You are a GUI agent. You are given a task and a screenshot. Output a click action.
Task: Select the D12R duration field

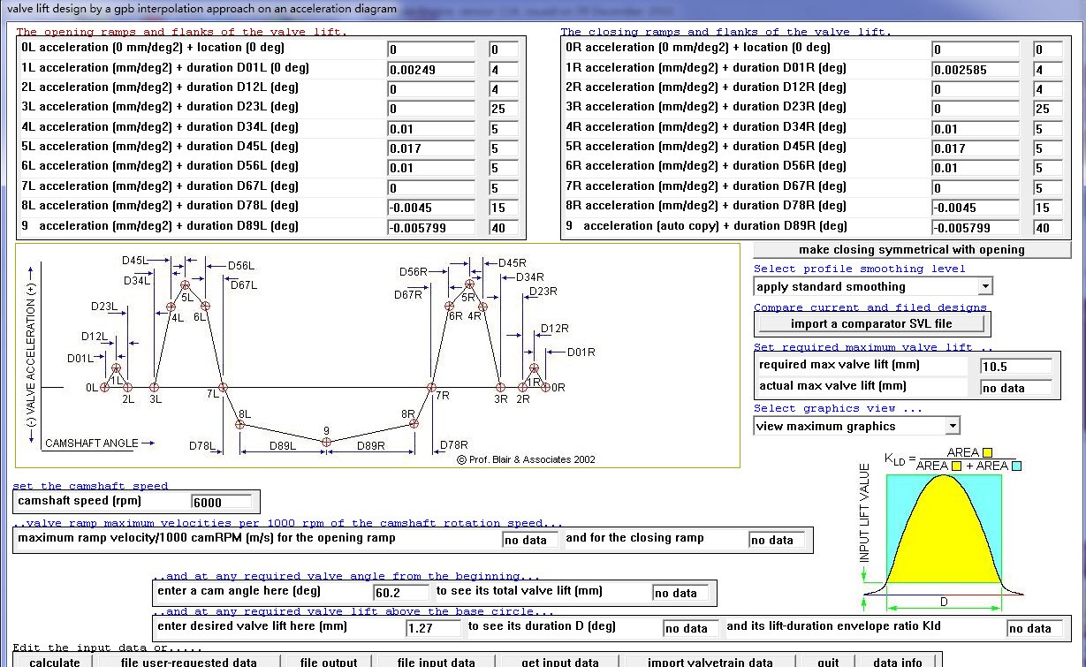[x=1049, y=89]
